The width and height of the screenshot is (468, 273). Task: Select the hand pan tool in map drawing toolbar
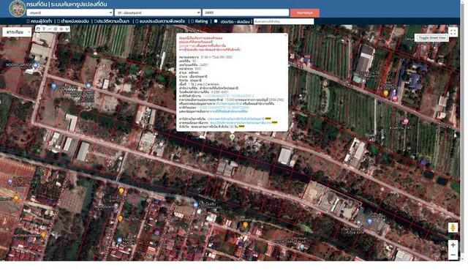(x=38, y=29)
